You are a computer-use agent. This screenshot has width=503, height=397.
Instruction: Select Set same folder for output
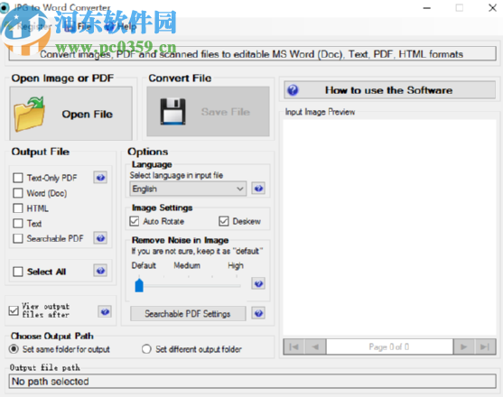pyautogui.click(x=14, y=349)
